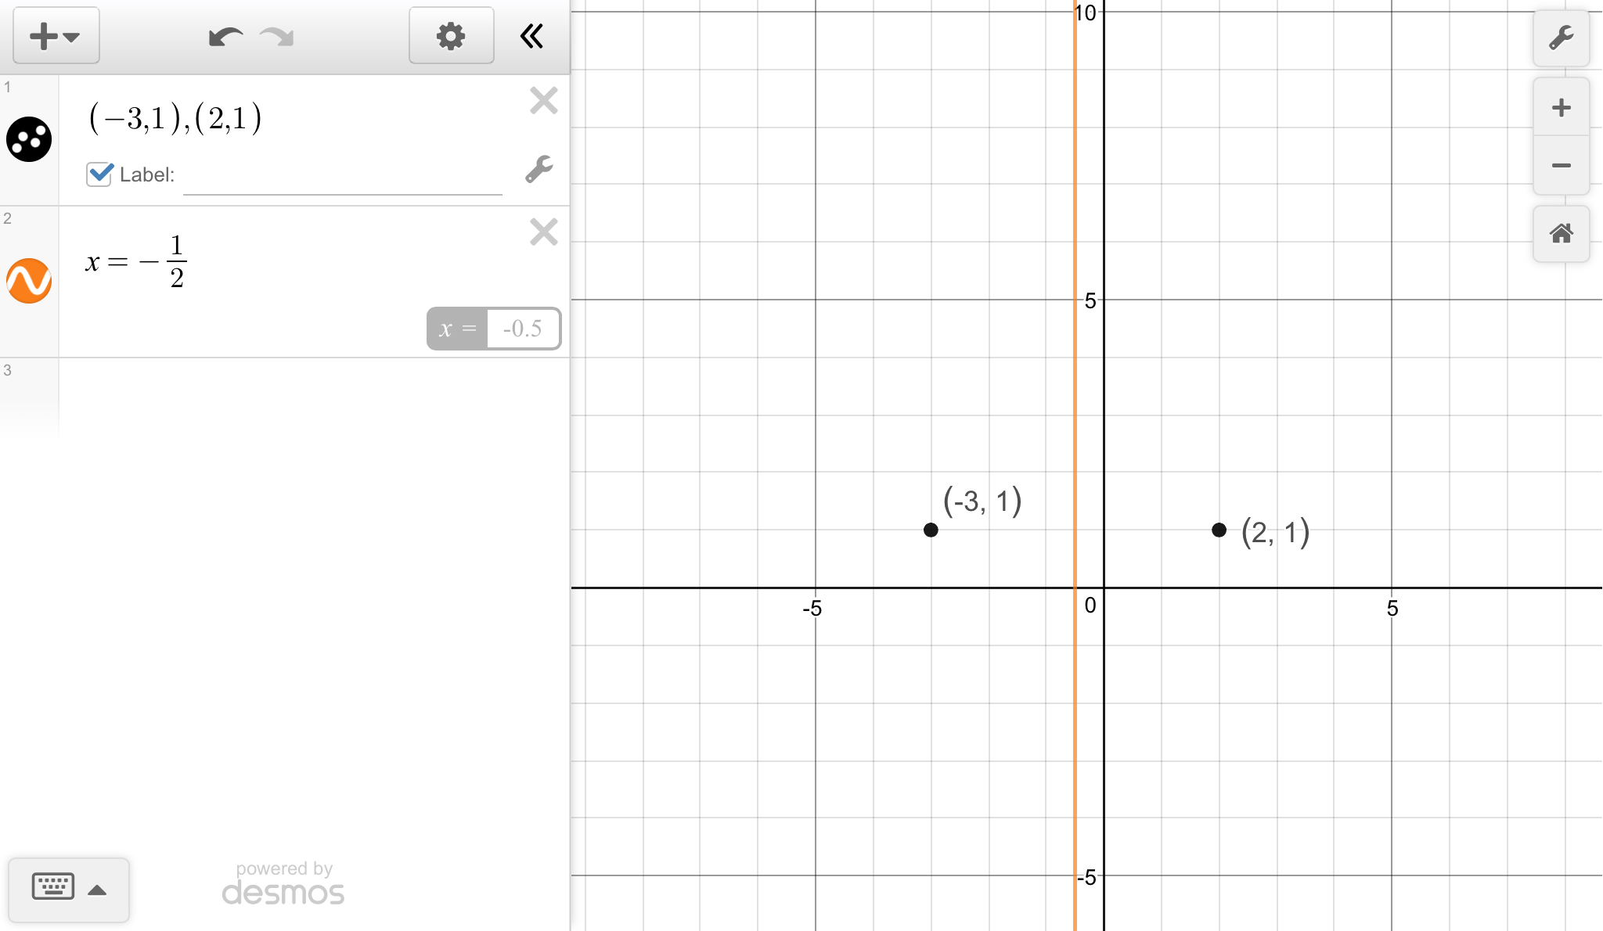Click the undo arrow icon
The image size is (1603, 931).
tap(225, 37)
